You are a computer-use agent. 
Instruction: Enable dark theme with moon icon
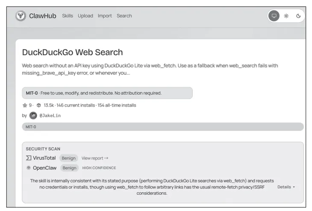(298, 16)
